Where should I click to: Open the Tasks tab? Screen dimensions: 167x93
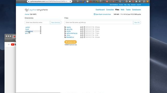click(x=128, y=10)
